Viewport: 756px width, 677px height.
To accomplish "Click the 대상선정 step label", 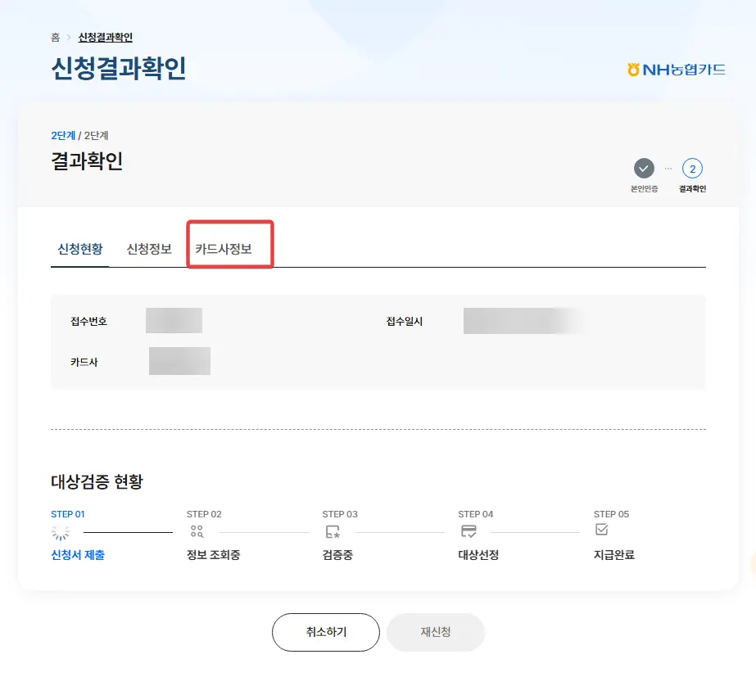I will [x=478, y=554].
